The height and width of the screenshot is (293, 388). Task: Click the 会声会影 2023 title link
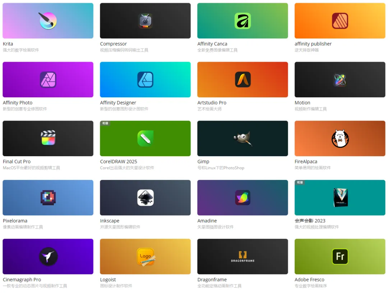tap(310, 220)
